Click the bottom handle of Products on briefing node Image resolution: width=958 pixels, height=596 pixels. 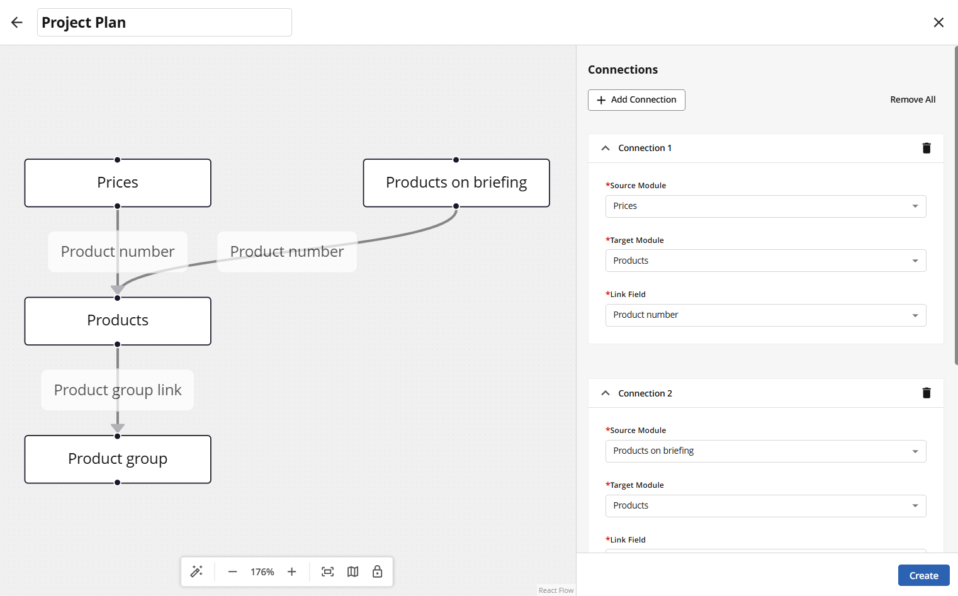pyautogui.click(x=456, y=206)
